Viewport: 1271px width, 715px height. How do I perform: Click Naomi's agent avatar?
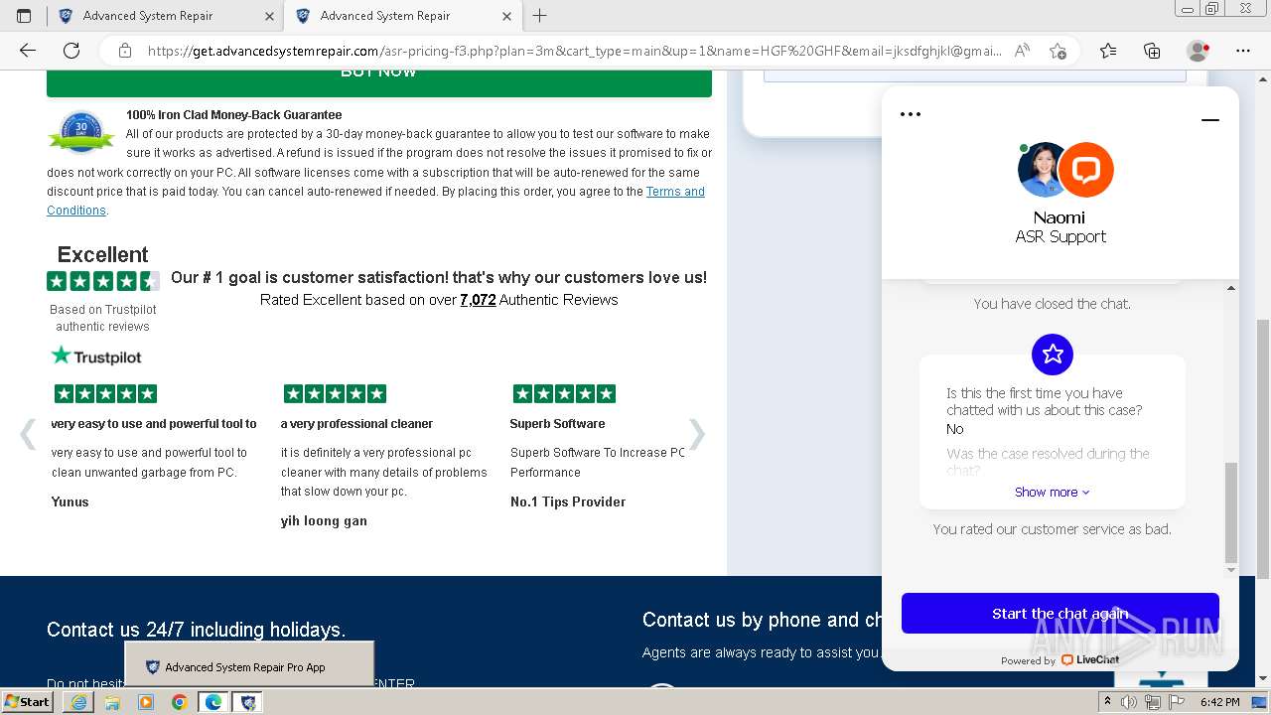point(1042,170)
